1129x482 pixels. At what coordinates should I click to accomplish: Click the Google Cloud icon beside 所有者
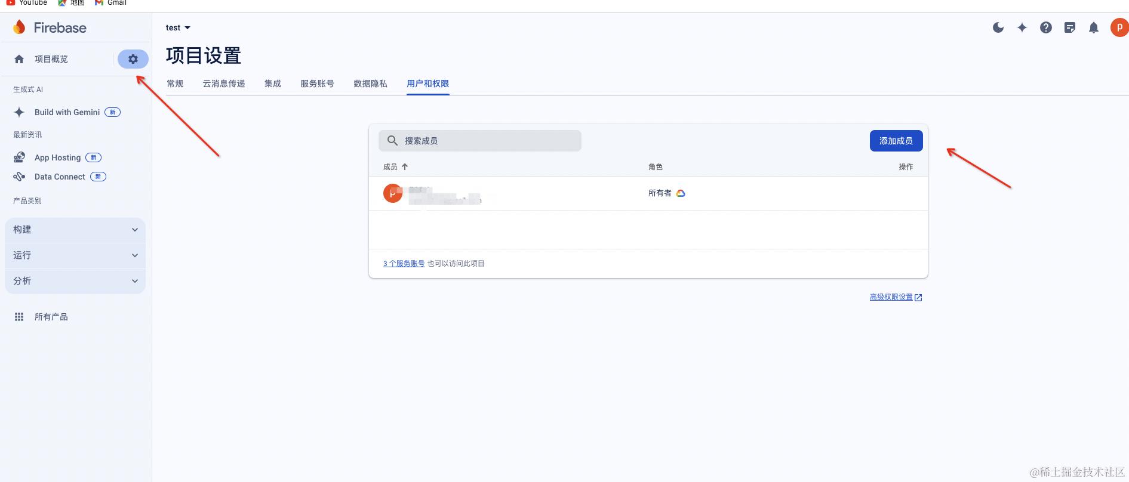click(x=681, y=193)
